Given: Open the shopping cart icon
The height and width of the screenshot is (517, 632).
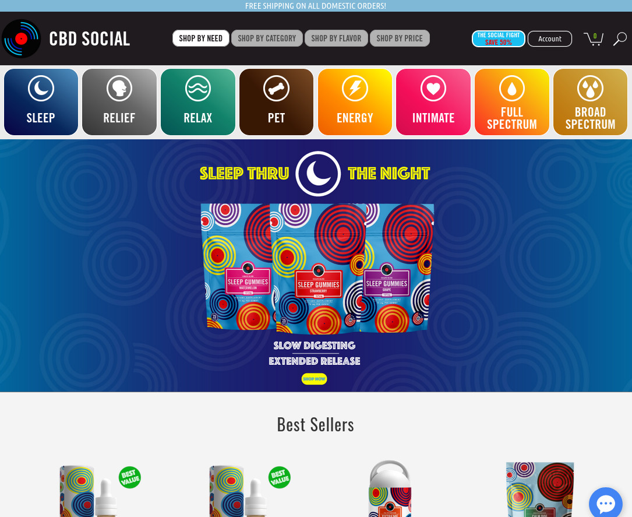Looking at the screenshot, I should point(594,38).
